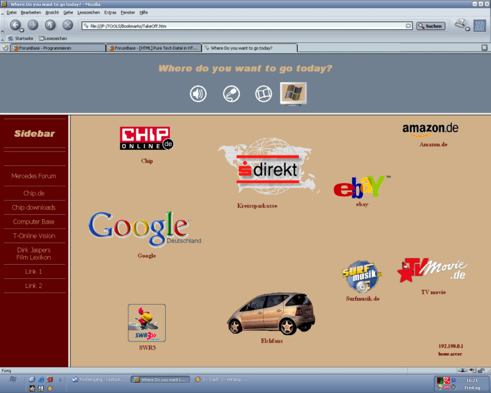Click the Mozilla M throbber logo
This screenshot has width=491, height=393.
(x=479, y=26)
